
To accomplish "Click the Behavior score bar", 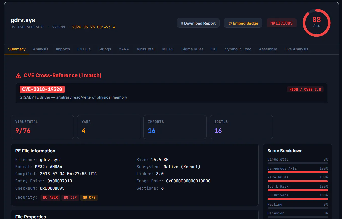I will click(298, 217).
